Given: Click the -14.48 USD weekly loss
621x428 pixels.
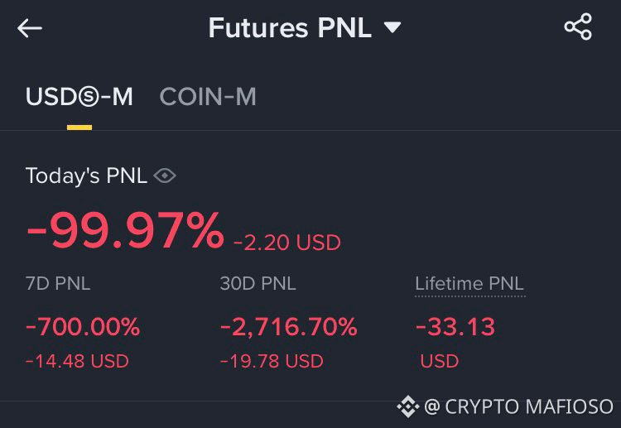Looking at the screenshot, I should [77, 361].
